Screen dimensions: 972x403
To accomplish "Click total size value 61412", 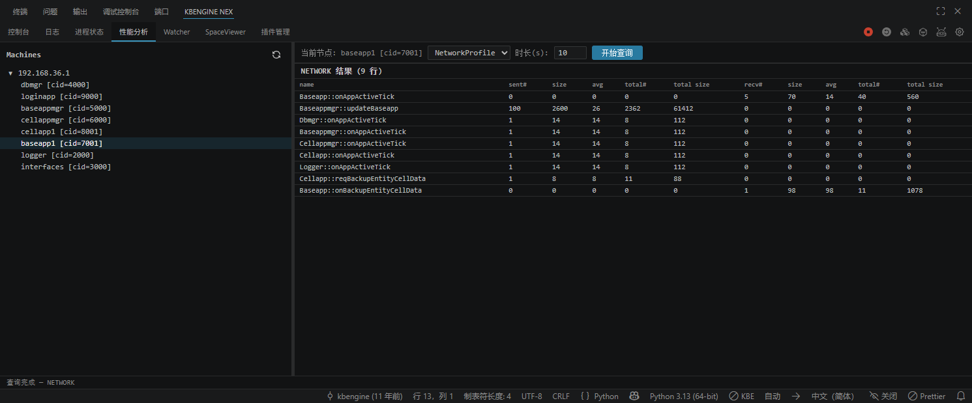I will pyautogui.click(x=683, y=108).
